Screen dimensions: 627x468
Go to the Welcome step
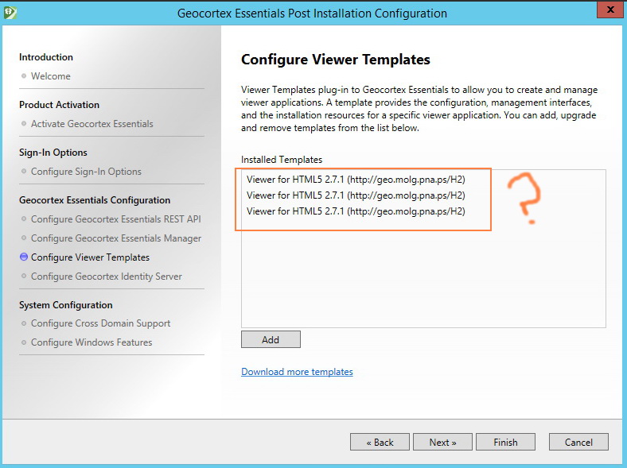click(51, 76)
